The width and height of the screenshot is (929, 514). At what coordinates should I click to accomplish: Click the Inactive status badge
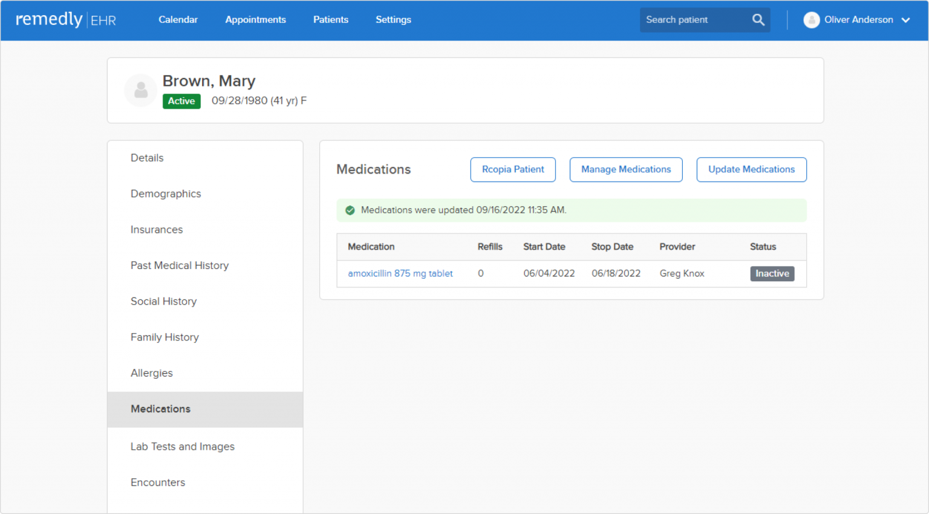(772, 273)
